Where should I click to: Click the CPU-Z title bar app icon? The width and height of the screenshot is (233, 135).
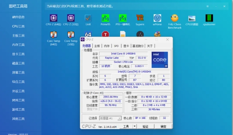click(x=83, y=39)
